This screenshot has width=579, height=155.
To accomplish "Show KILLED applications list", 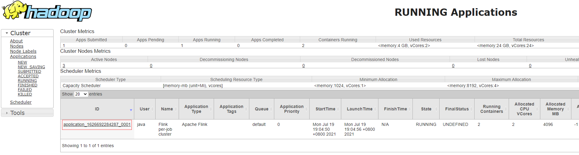I will click(25, 94).
